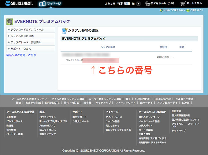This screenshot has height=155, width=208.
Task: Open スーパーセキュリティZERO footer link
Action: point(105,99)
